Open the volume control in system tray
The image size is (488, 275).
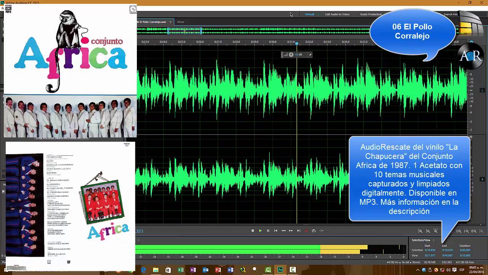[x=448, y=270]
